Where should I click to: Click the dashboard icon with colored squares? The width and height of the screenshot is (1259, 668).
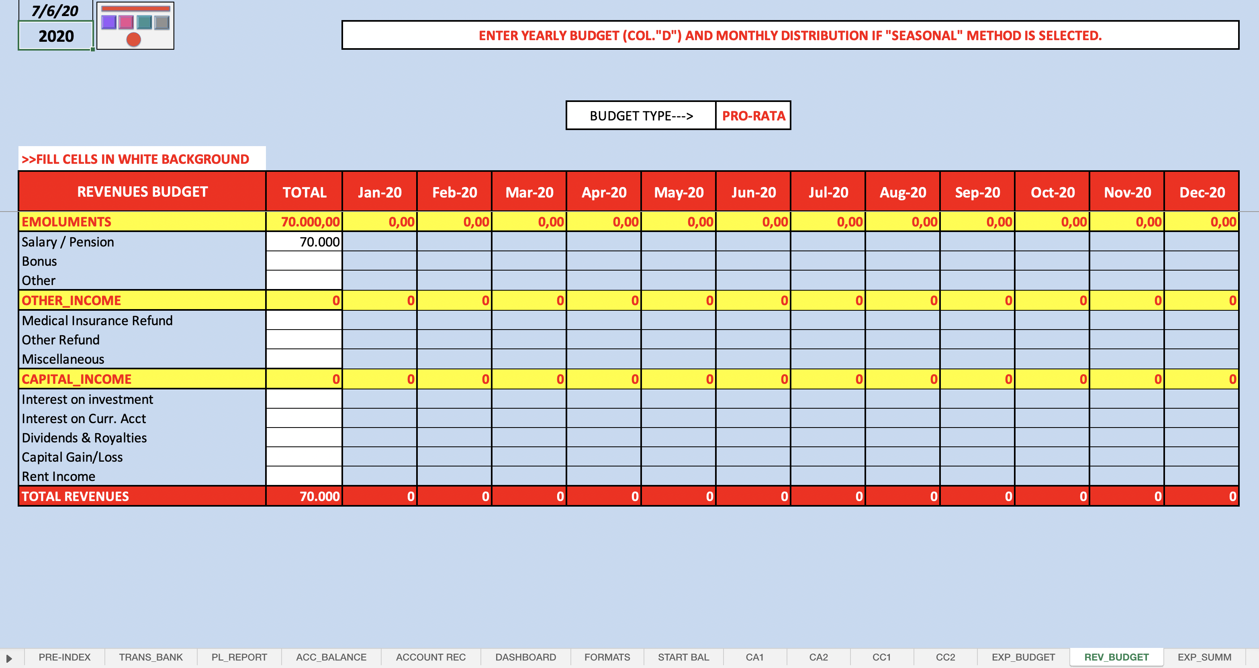click(x=135, y=25)
